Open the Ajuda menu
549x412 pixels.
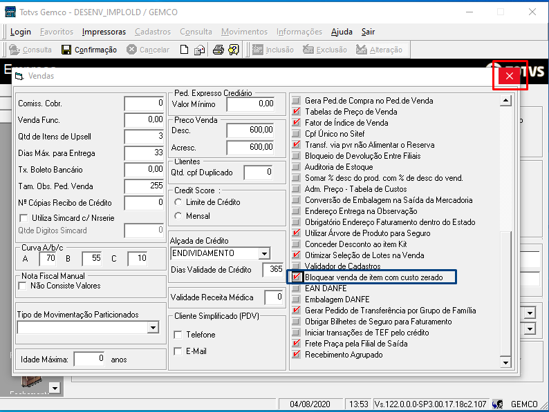coord(342,32)
